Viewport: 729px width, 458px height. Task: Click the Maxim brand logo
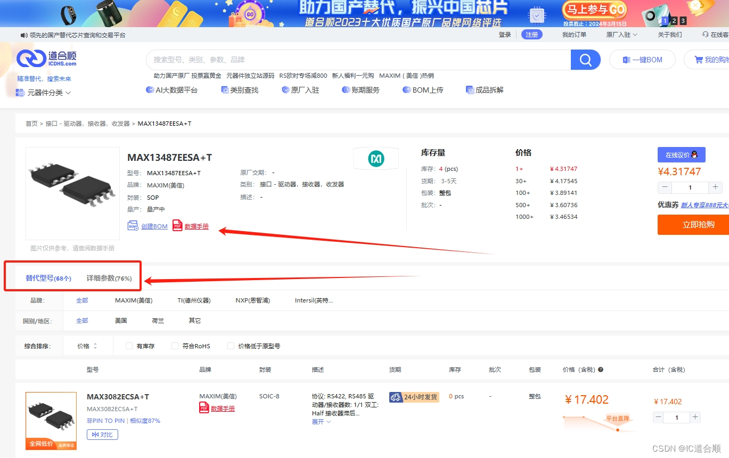point(376,158)
